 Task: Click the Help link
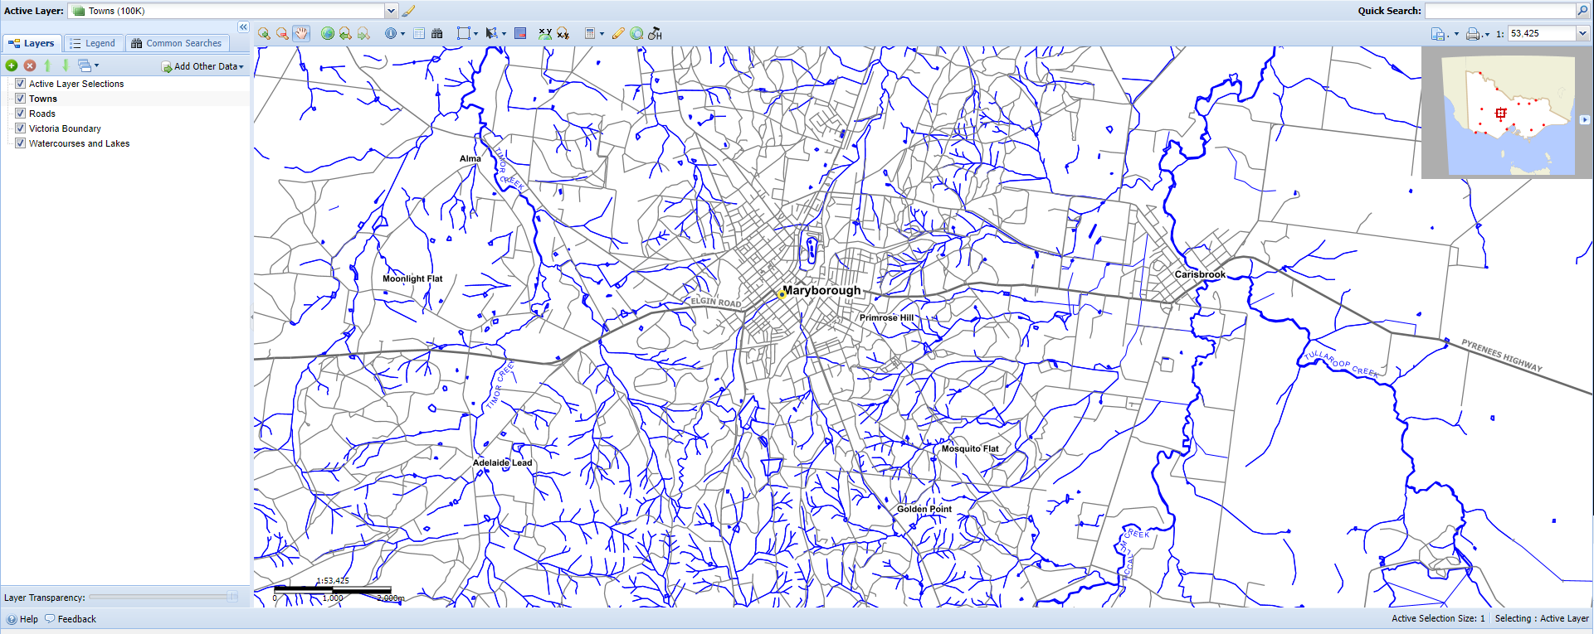[x=28, y=619]
